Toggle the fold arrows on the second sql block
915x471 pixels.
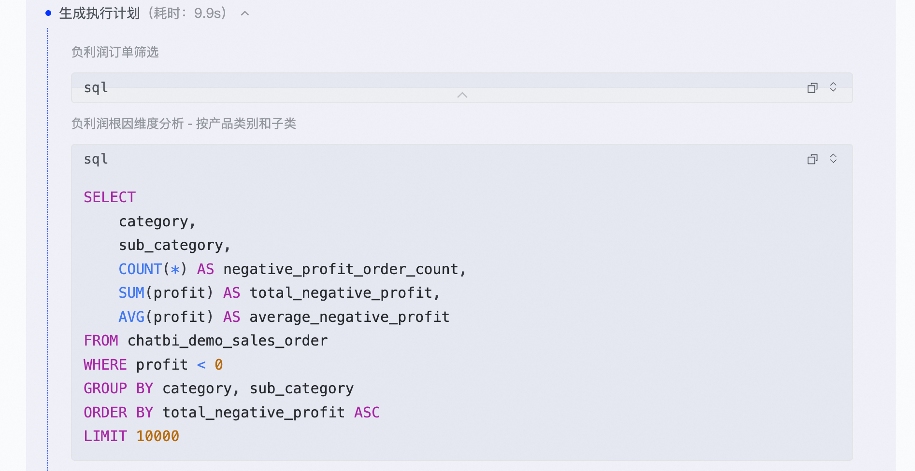(833, 159)
